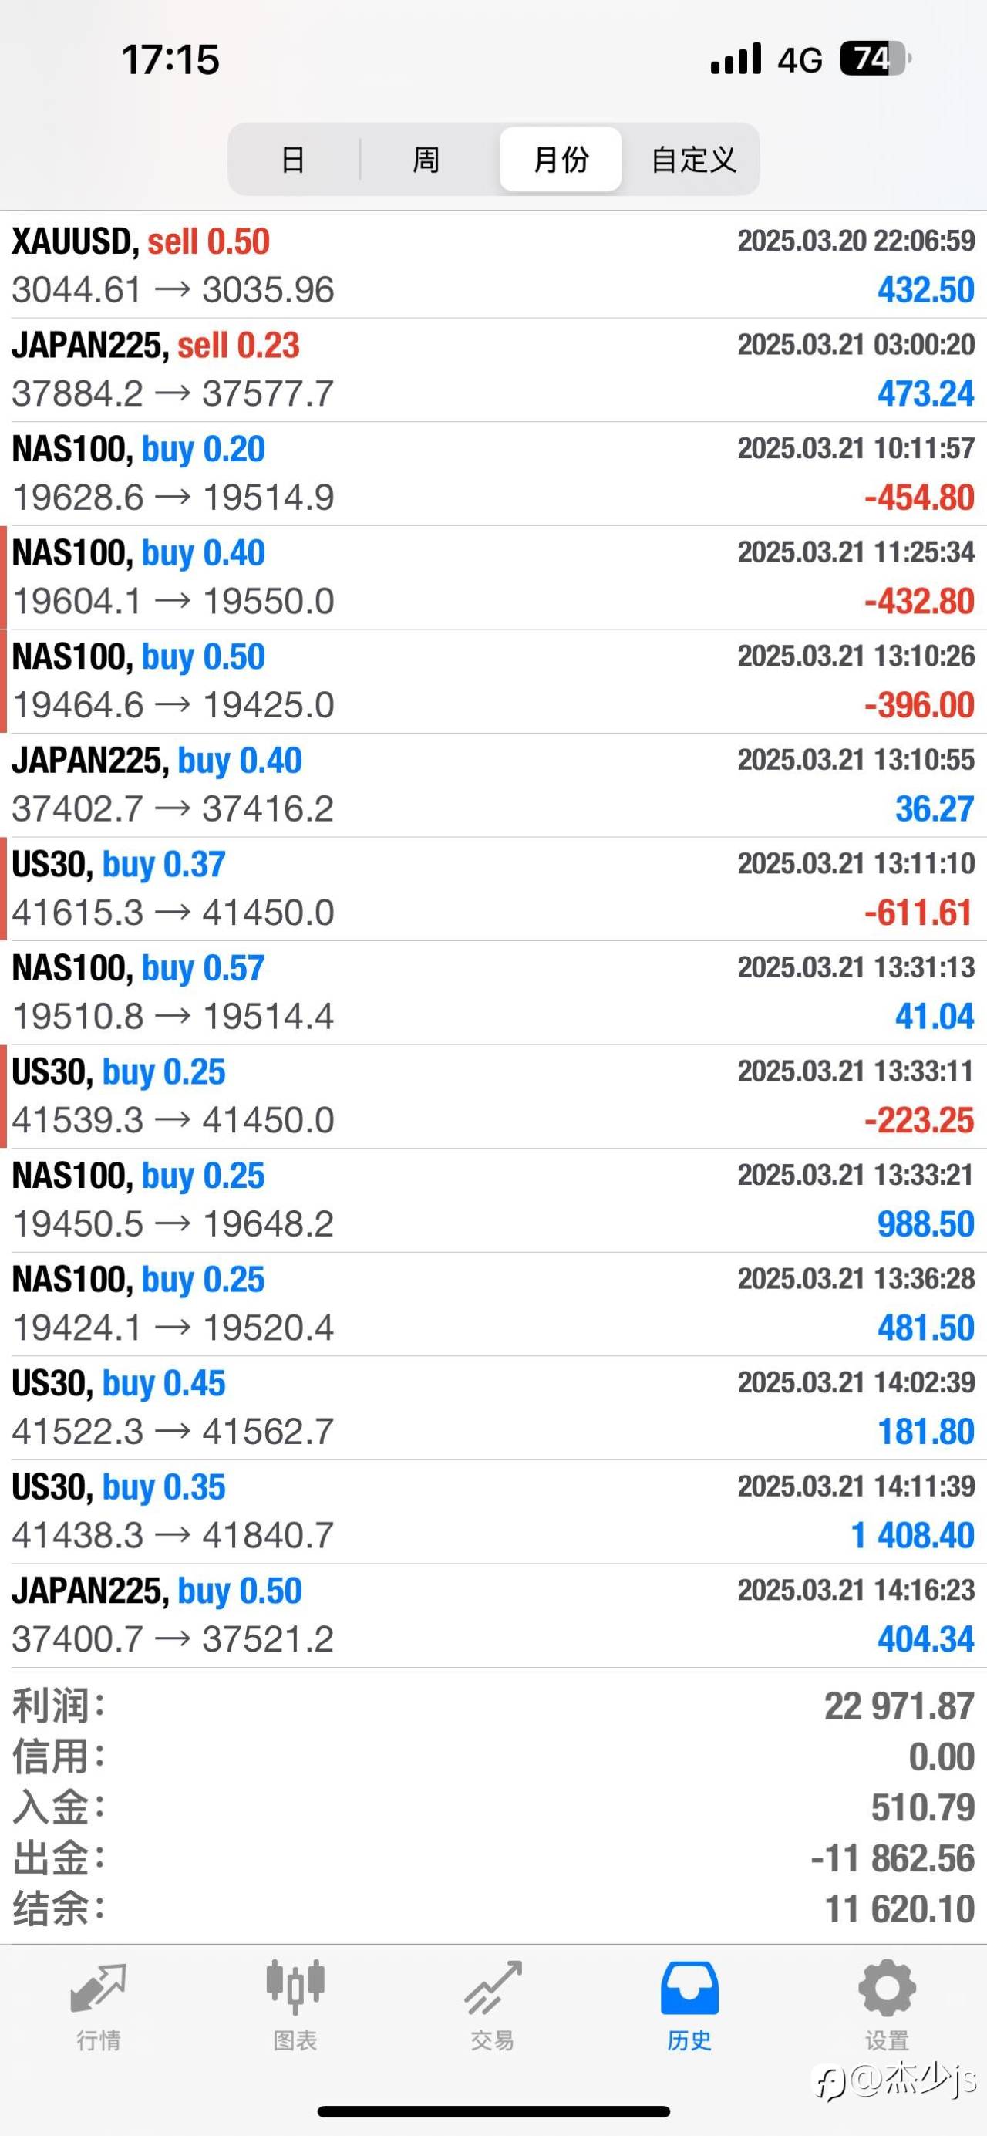This screenshot has height=2136, width=987.
Task: Open the JAPAN225 buy 0.50 trade
Action: tap(493, 1615)
